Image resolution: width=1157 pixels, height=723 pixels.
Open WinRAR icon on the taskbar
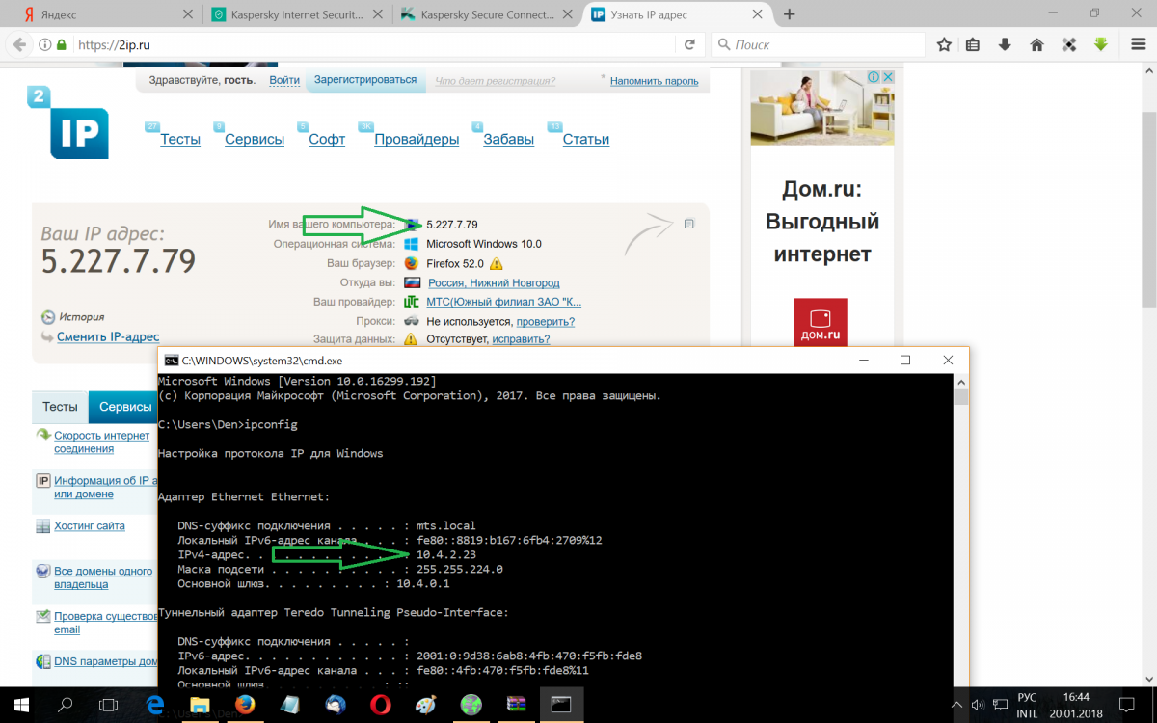(516, 705)
